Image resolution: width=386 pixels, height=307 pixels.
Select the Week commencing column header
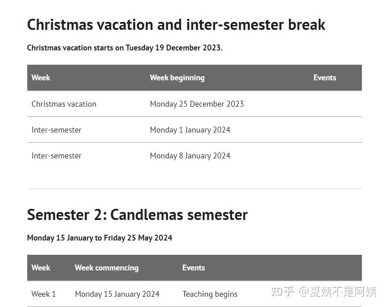pyautogui.click(x=107, y=268)
